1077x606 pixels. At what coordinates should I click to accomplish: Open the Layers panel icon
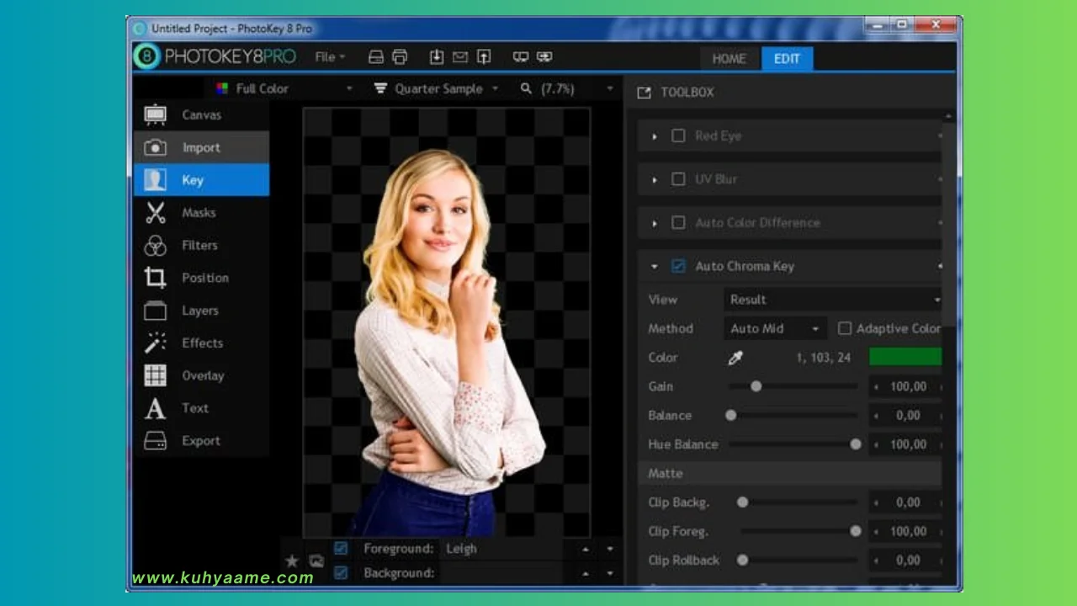click(x=155, y=311)
